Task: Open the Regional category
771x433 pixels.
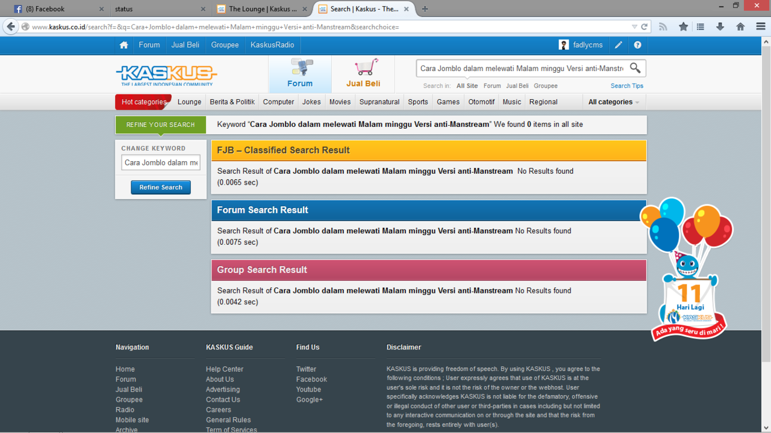Action: point(543,102)
